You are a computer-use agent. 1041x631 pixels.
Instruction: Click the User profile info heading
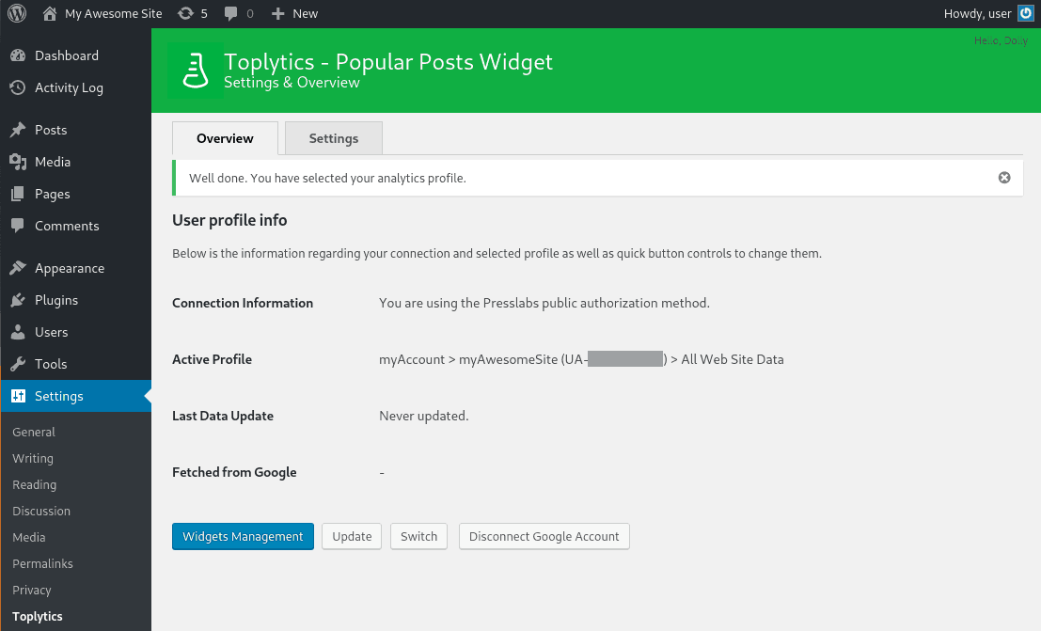[x=229, y=220]
